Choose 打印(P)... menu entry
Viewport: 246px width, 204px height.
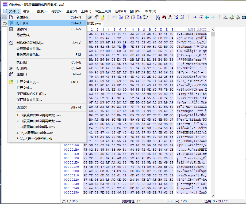coord(47,68)
